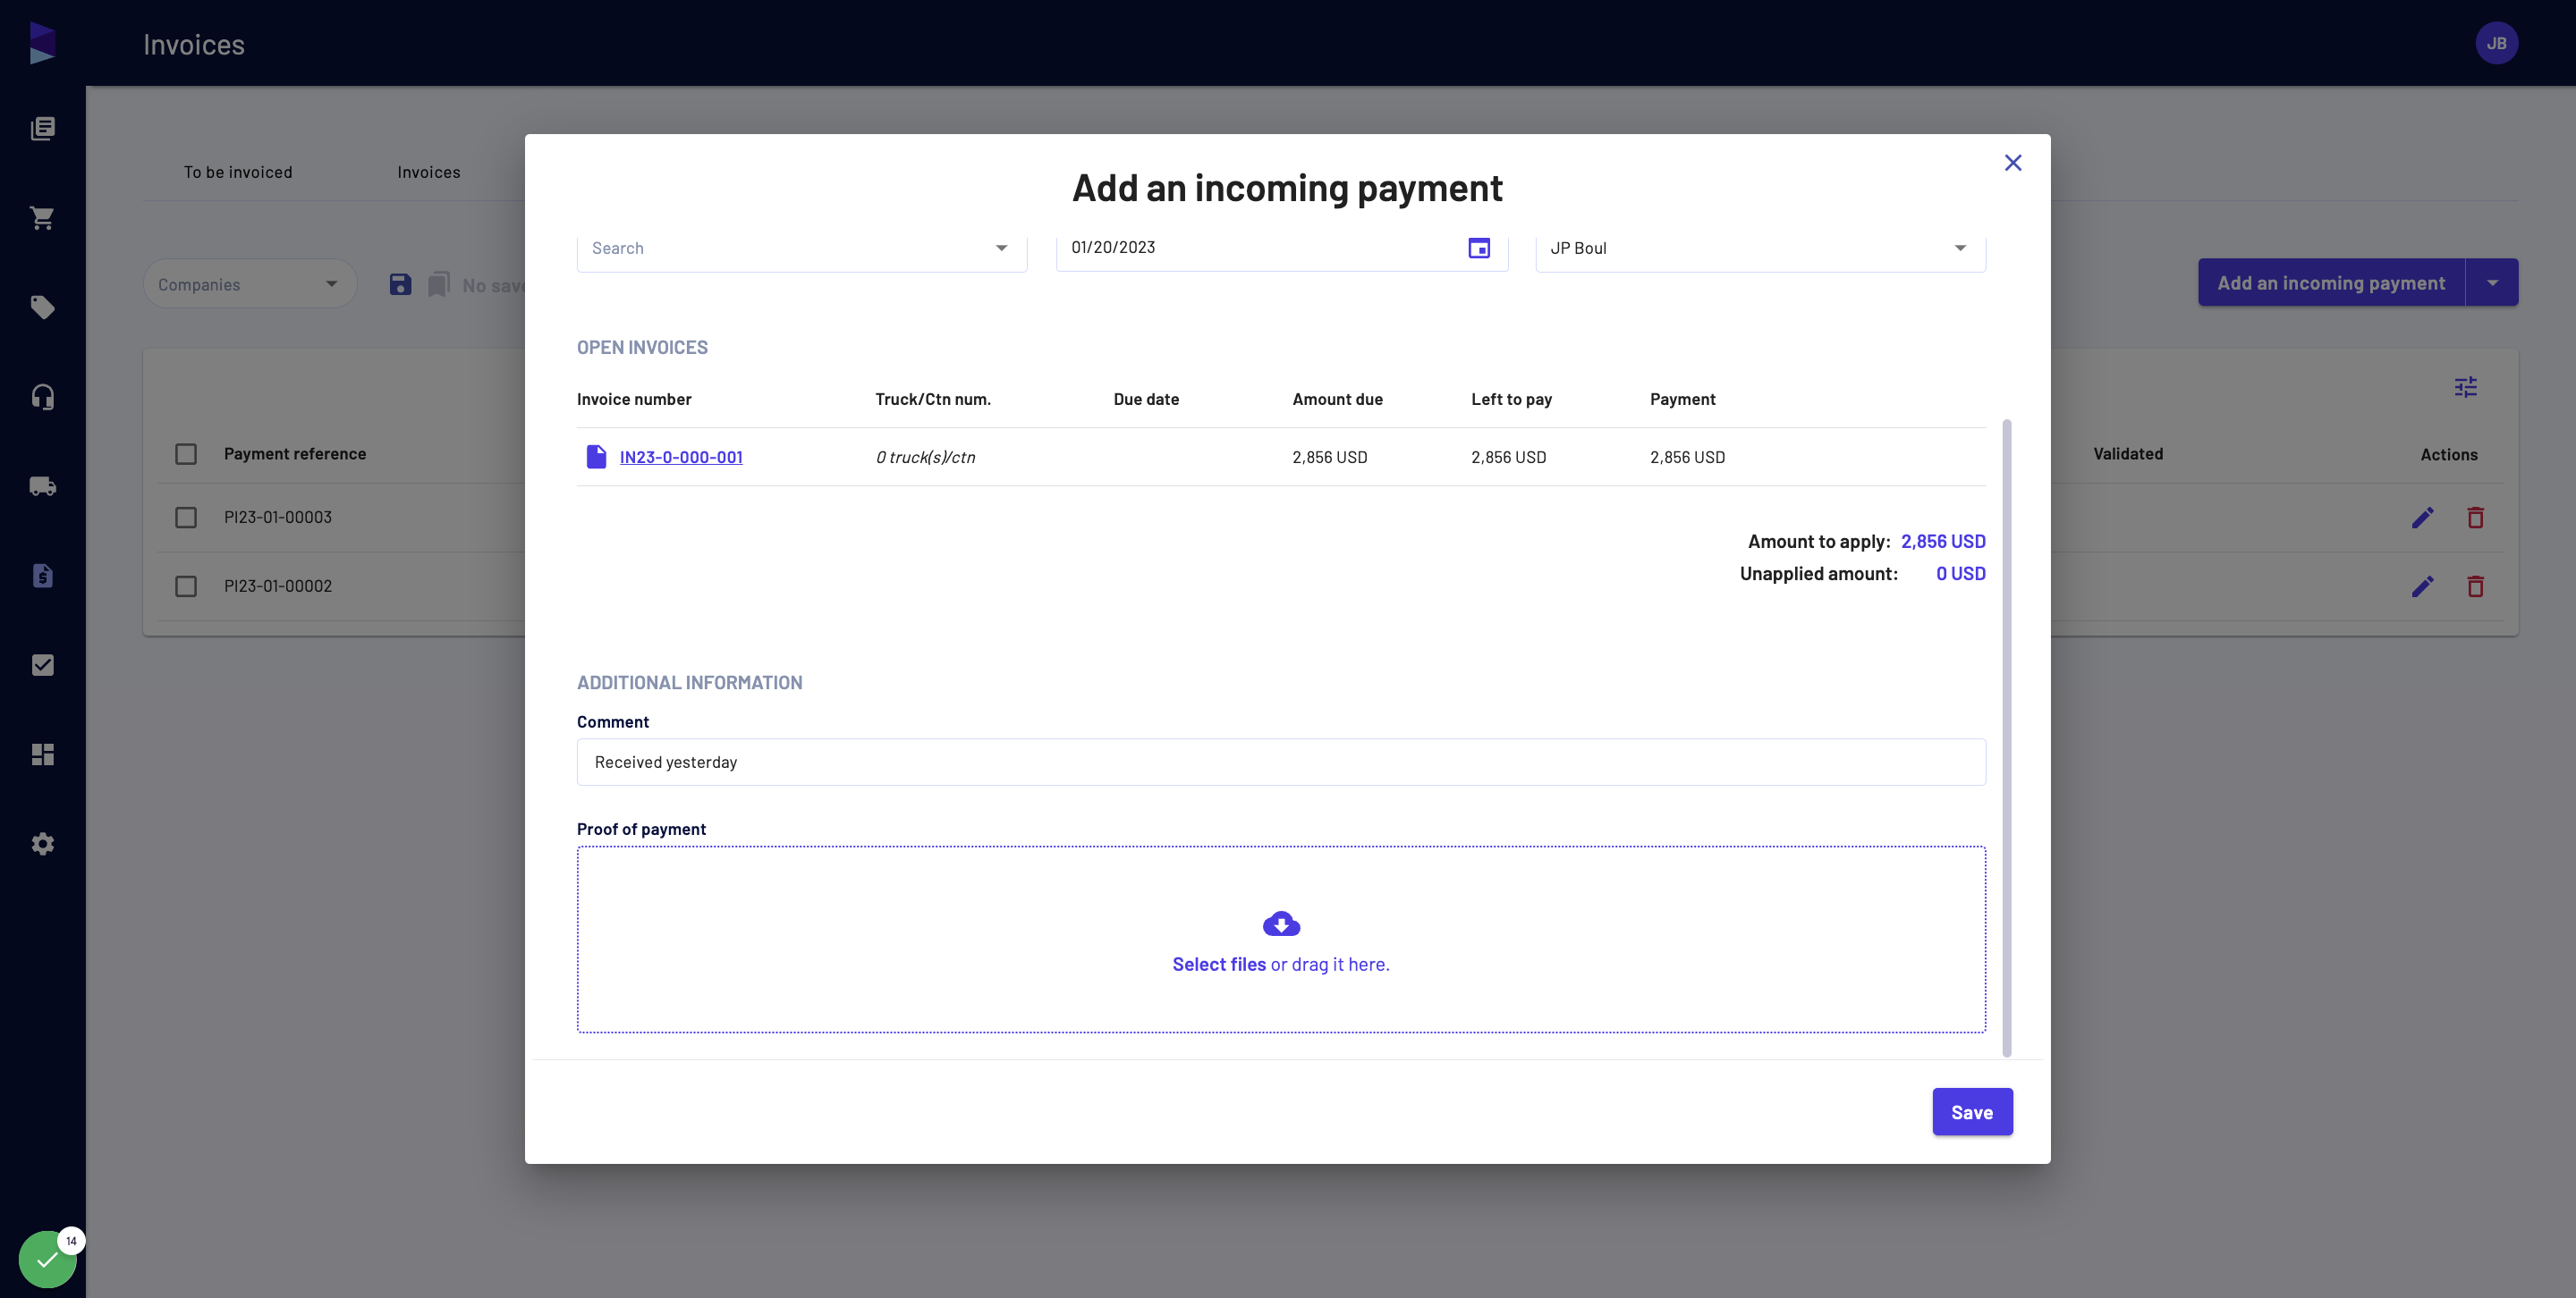
Task: Click the dialog vertical scrollbar
Action: pos(2006,737)
